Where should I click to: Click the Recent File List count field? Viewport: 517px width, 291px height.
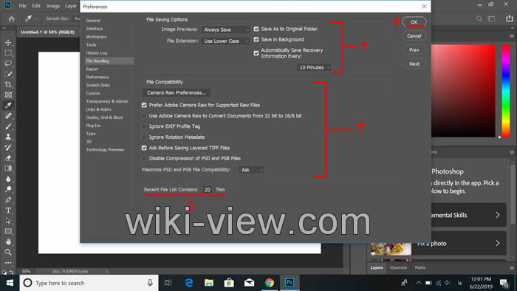[x=207, y=190]
